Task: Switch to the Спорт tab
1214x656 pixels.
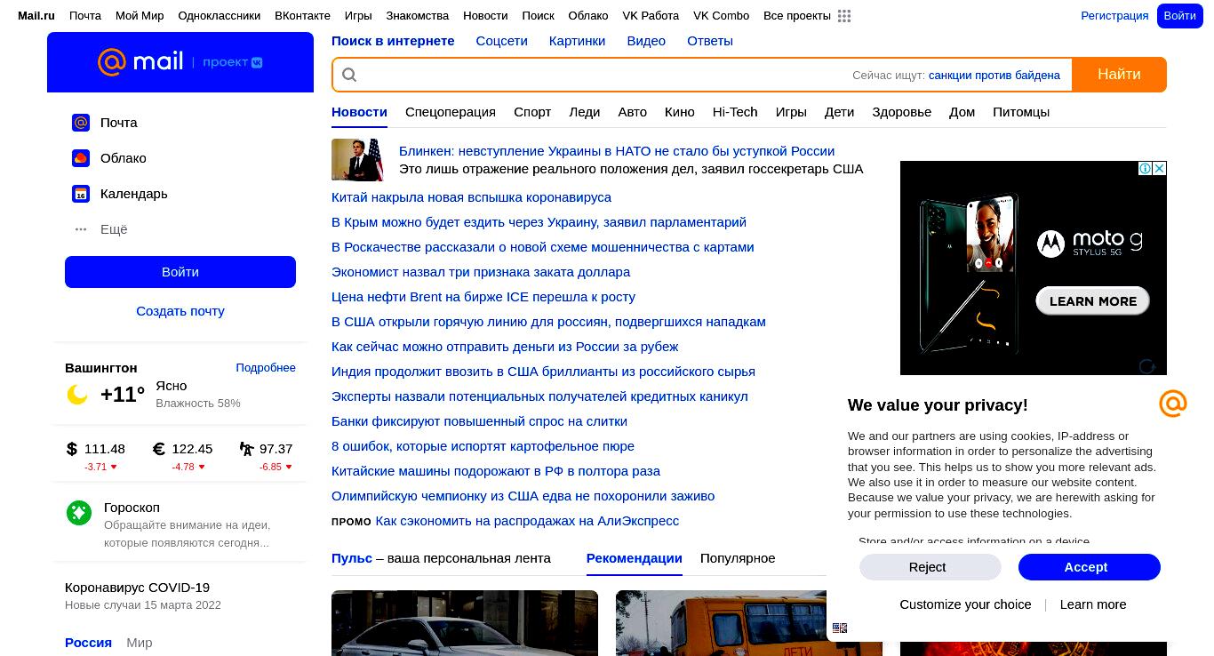Action: 532,112
